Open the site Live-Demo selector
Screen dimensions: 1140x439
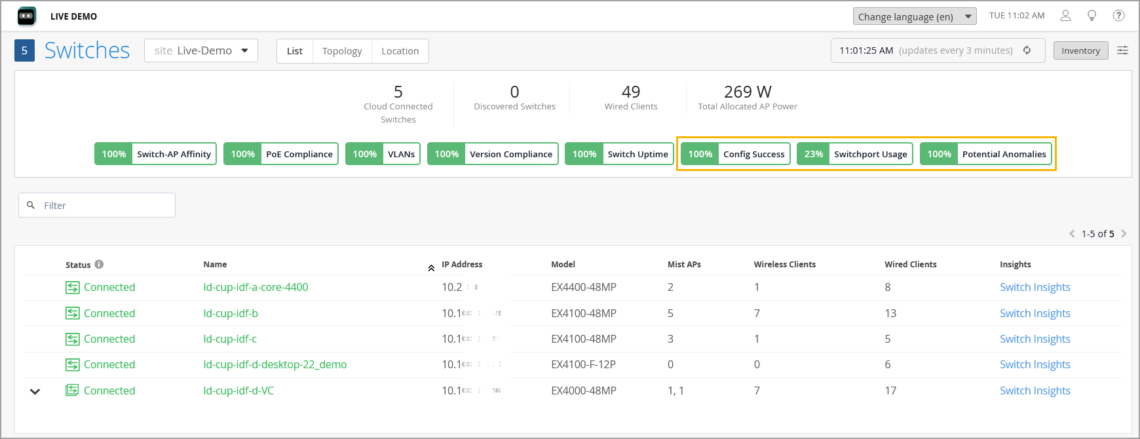pos(201,50)
